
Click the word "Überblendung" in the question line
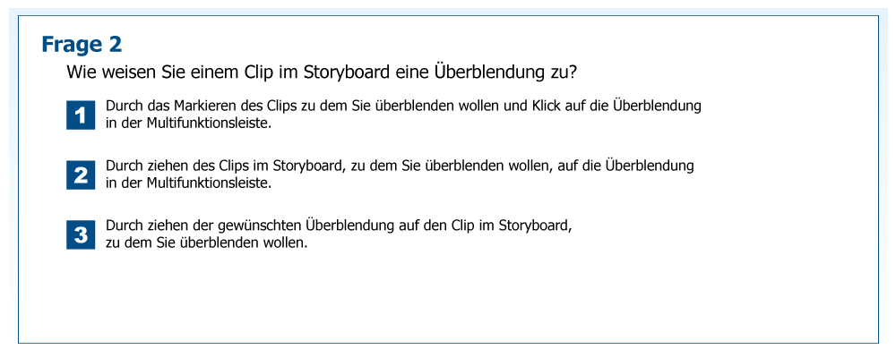coord(500,72)
